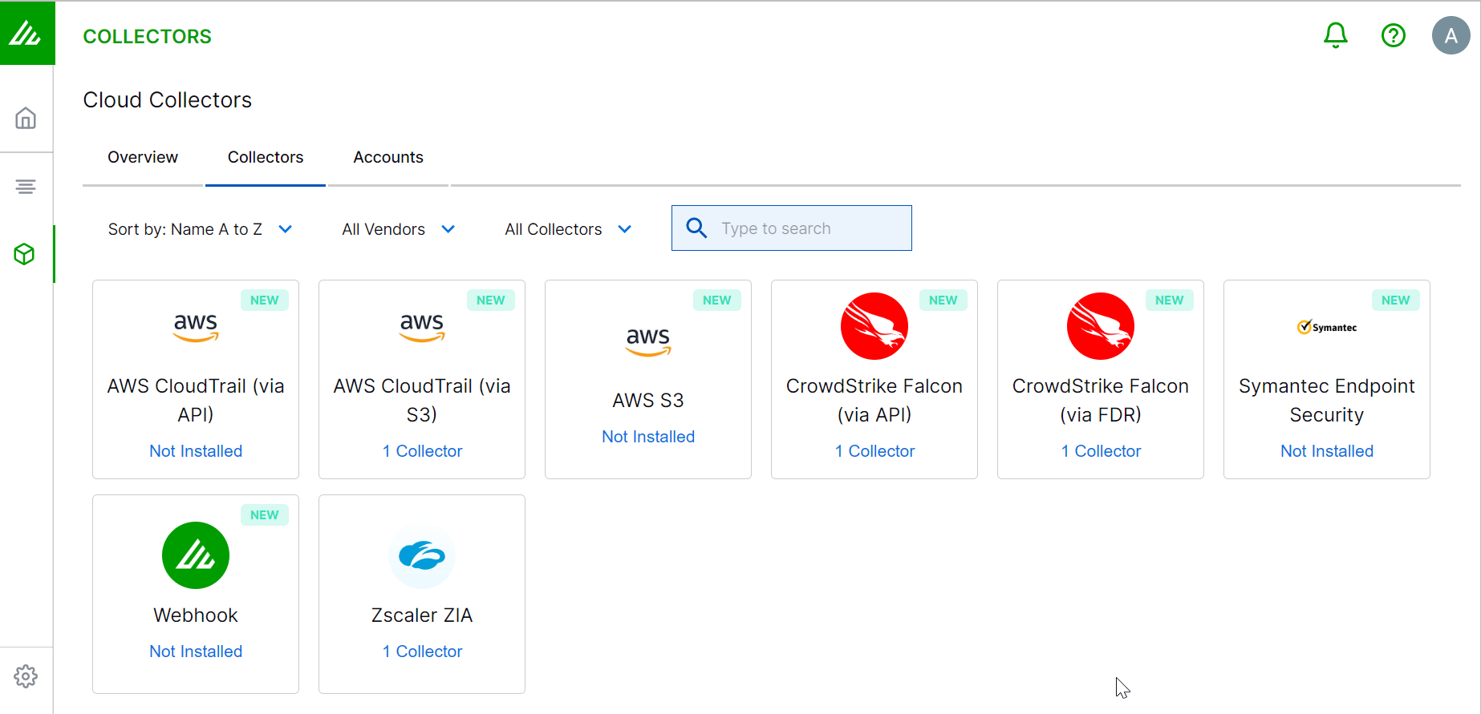Open 1 Collector under CrowdStrike Falcon (via API)
The height and width of the screenshot is (714, 1481).
pyautogui.click(x=874, y=451)
